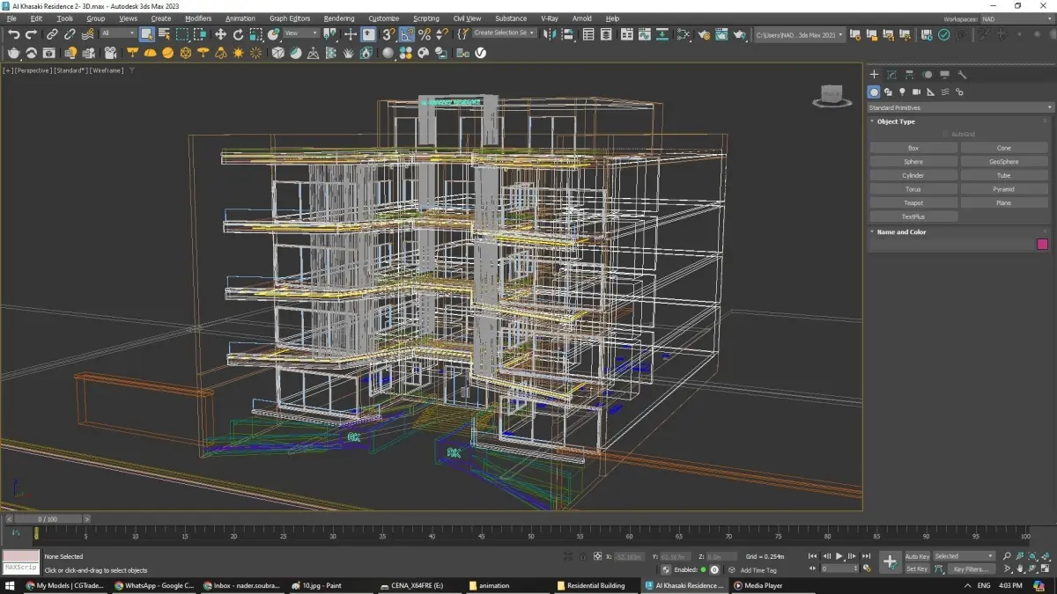This screenshot has width=1057, height=594.
Task: Open the Motion panel tab icon
Action: (x=927, y=75)
